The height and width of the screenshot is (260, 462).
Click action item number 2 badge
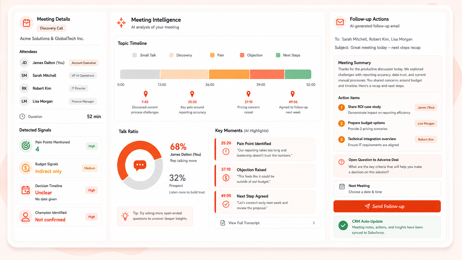coord(342,123)
